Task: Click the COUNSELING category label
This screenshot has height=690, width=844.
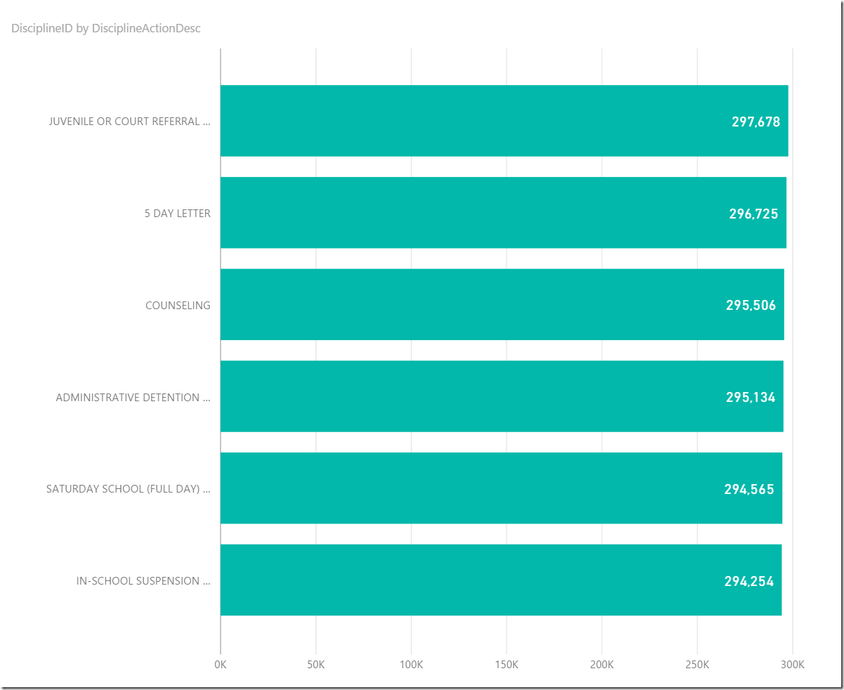Action: pyautogui.click(x=178, y=306)
